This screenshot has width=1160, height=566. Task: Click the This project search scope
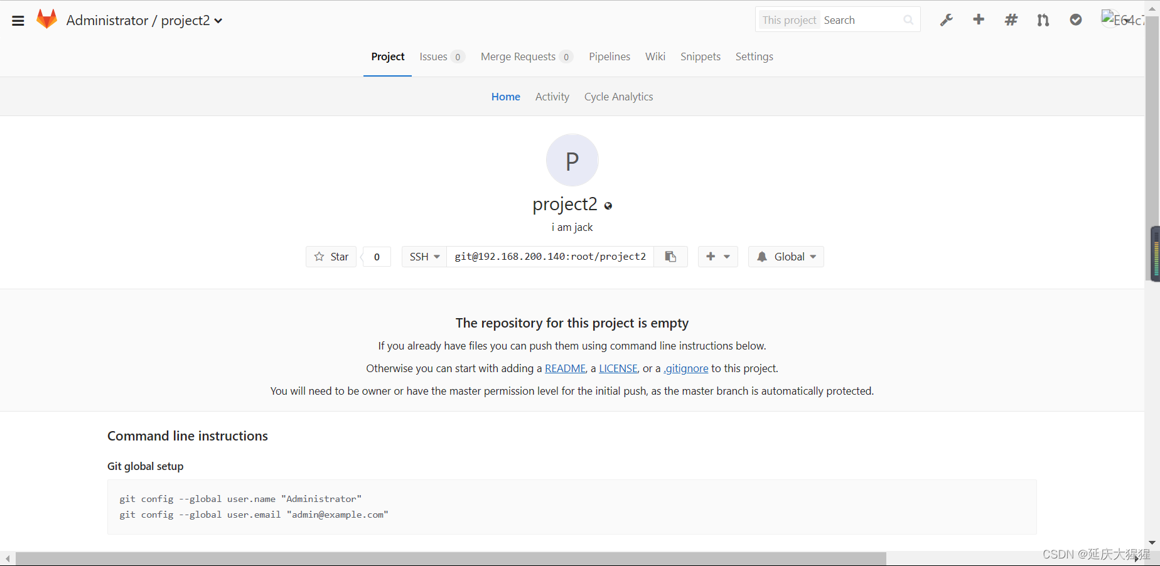pyautogui.click(x=789, y=20)
